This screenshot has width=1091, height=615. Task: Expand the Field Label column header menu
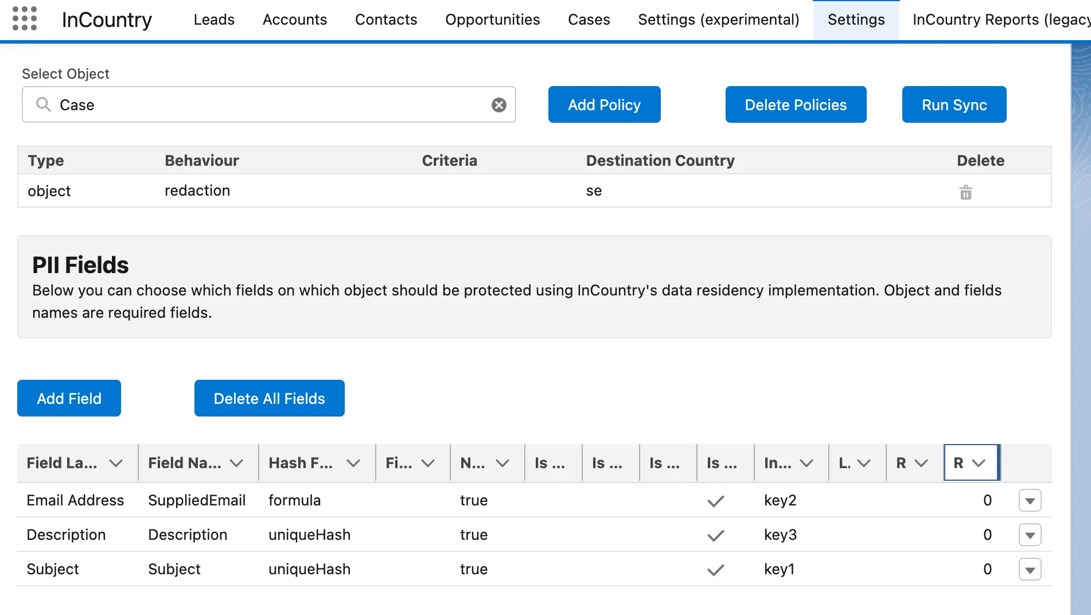coord(116,463)
